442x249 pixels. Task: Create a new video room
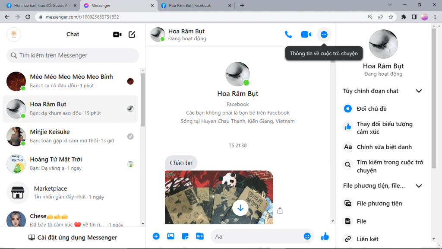pos(117,35)
